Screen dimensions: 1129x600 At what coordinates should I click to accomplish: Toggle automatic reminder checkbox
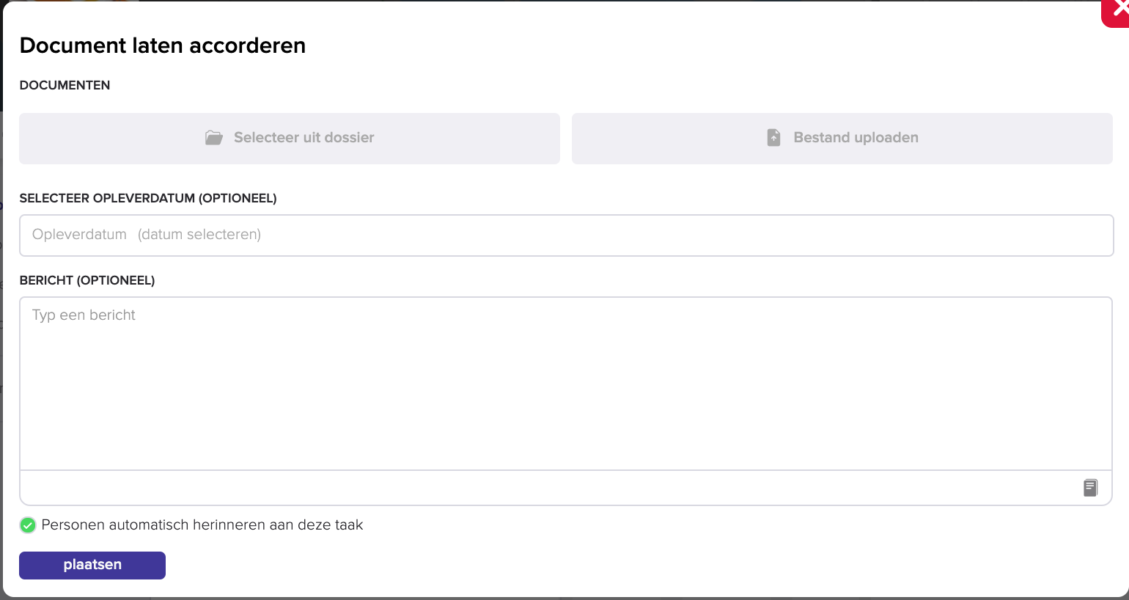pos(28,525)
